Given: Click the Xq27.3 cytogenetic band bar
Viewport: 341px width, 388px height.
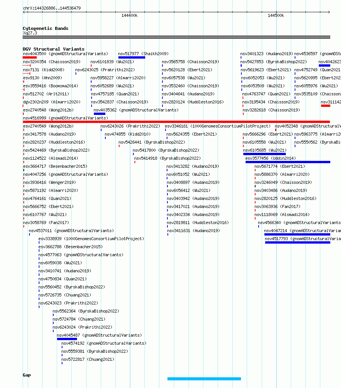Looking at the screenshot, I should point(177,37).
